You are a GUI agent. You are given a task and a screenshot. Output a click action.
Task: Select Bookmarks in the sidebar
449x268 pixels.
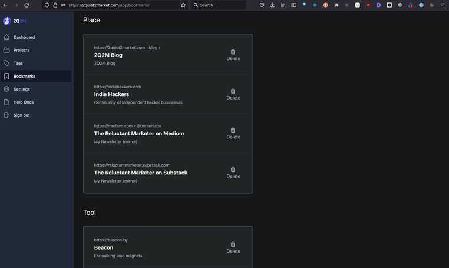coord(36,76)
